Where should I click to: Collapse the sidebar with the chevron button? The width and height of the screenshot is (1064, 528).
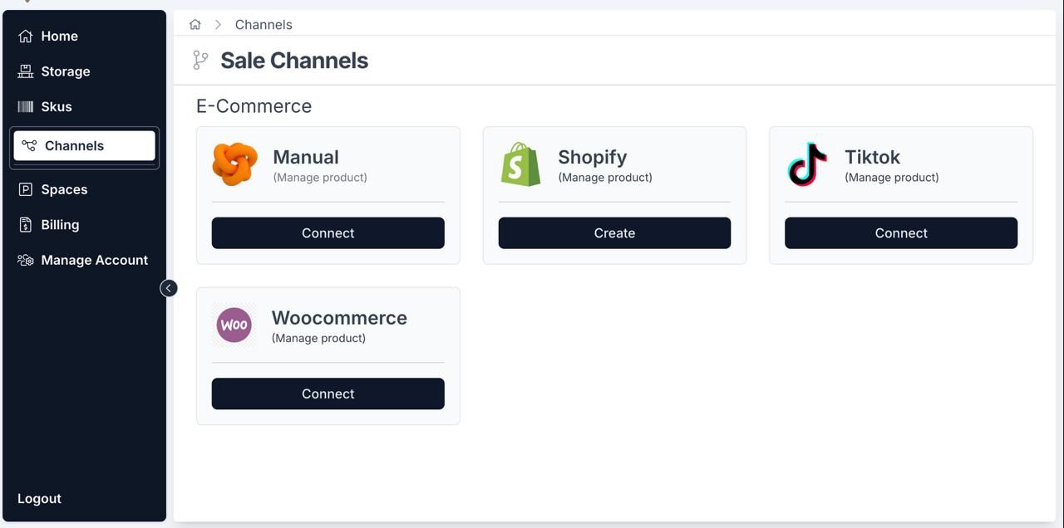point(169,288)
